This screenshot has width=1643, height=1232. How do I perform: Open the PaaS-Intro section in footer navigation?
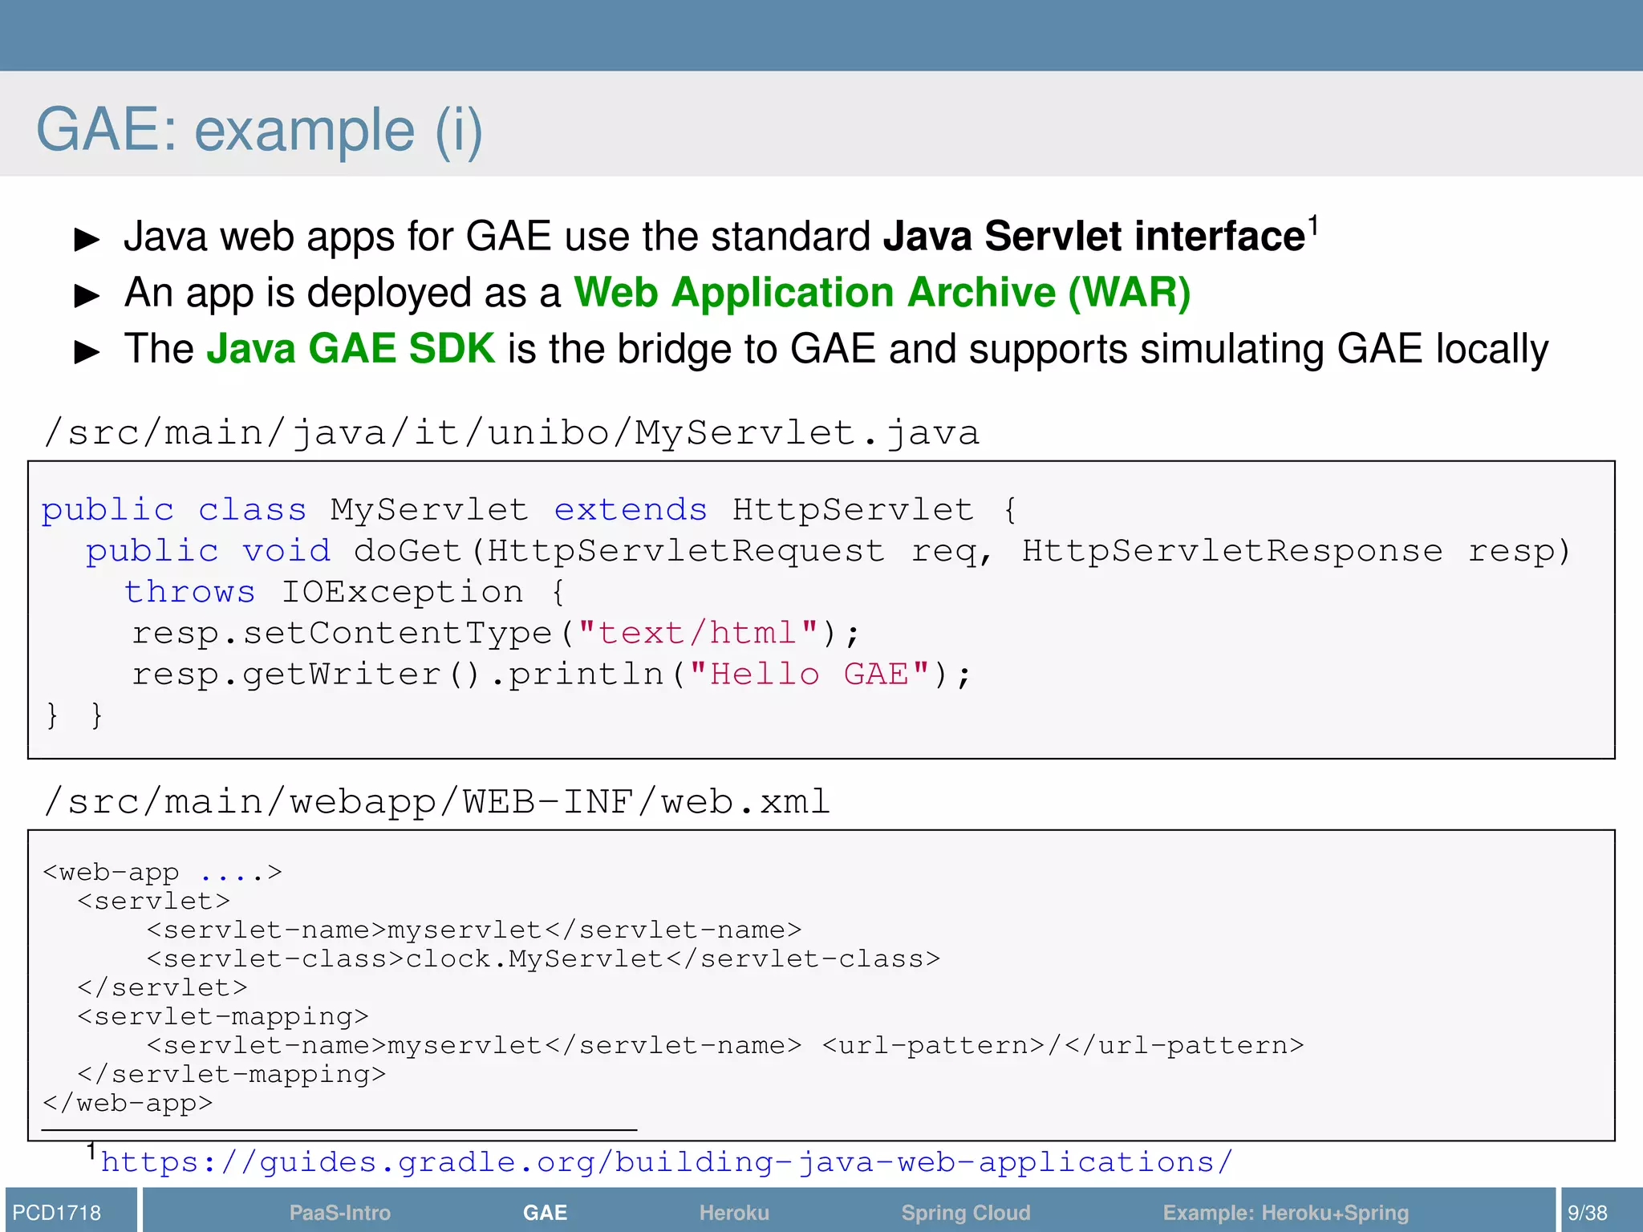click(339, 1212)
